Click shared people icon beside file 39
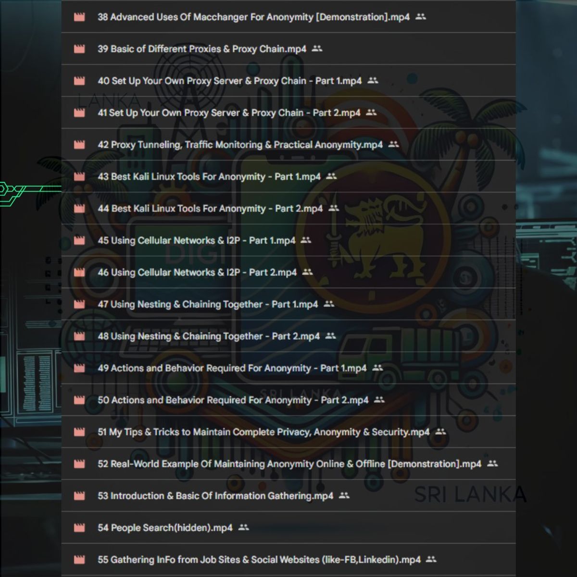 point(317,49)
